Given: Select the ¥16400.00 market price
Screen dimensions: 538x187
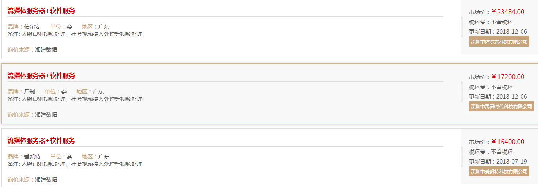Looking at the screenshot, I should (508, 142).
